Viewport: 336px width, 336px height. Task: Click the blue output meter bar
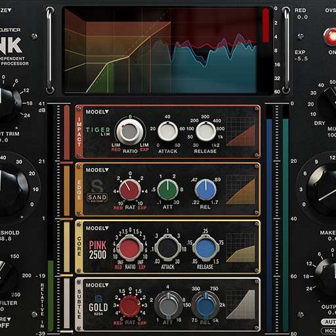point(269,225)
